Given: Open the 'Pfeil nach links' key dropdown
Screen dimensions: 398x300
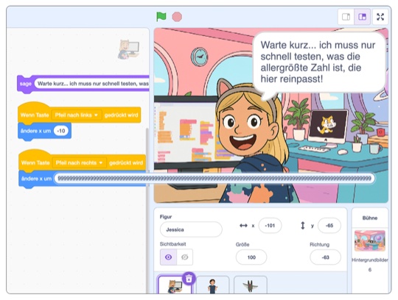Looking at the screenshot, I should point(77,115).
